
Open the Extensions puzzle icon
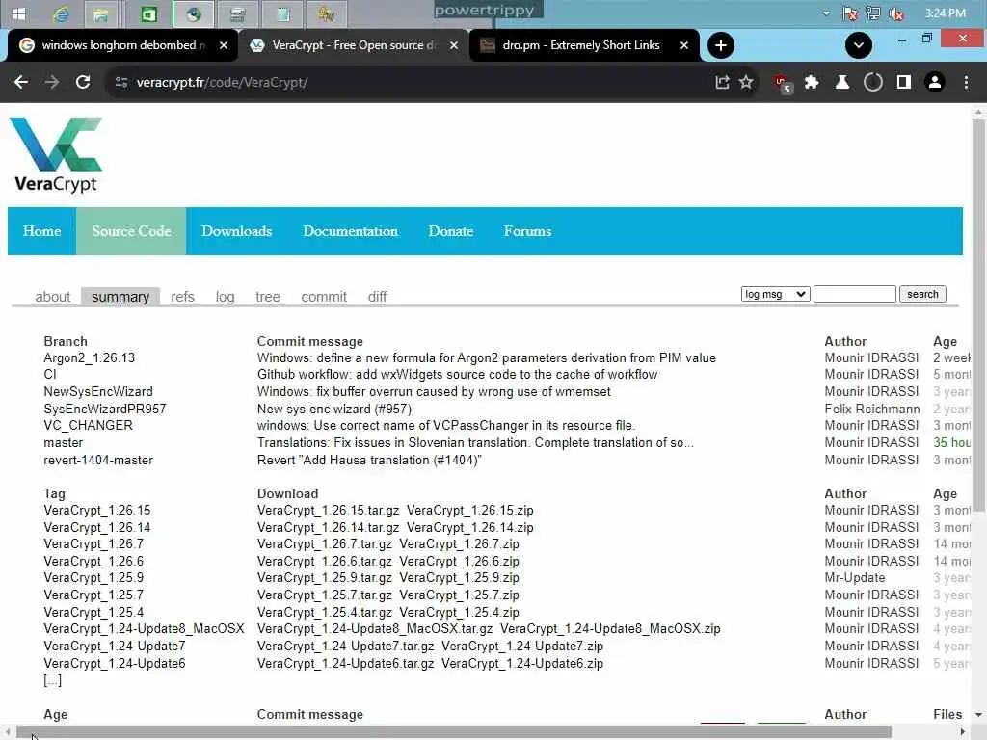coord(812,83)
